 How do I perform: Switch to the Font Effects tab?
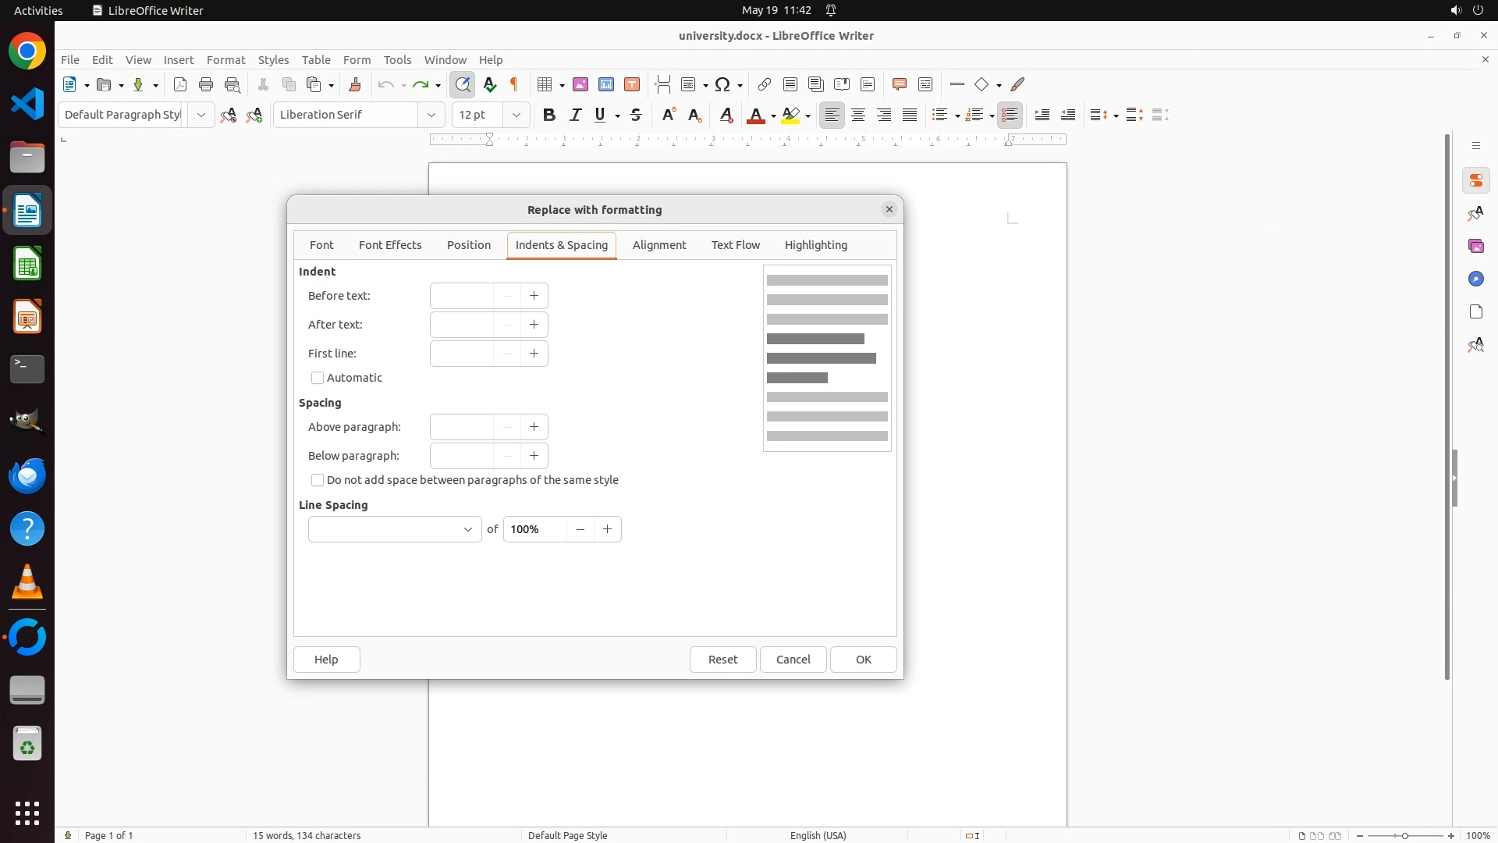pos(390,245)
